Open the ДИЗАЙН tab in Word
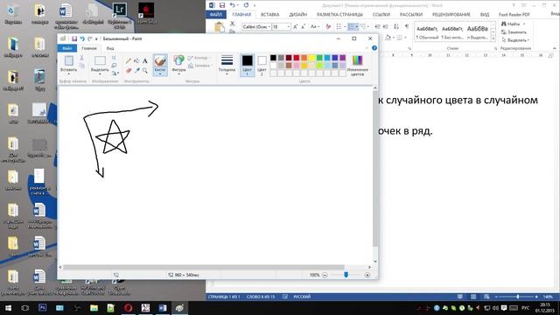 298,15
